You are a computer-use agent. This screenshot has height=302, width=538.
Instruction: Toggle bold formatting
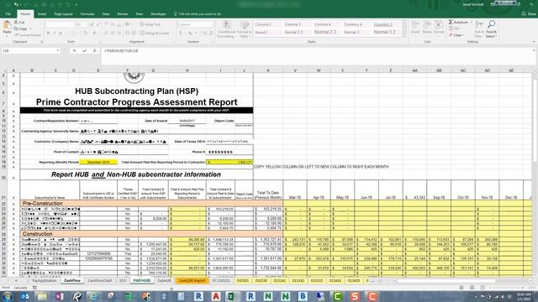click(x=49, y=34)
